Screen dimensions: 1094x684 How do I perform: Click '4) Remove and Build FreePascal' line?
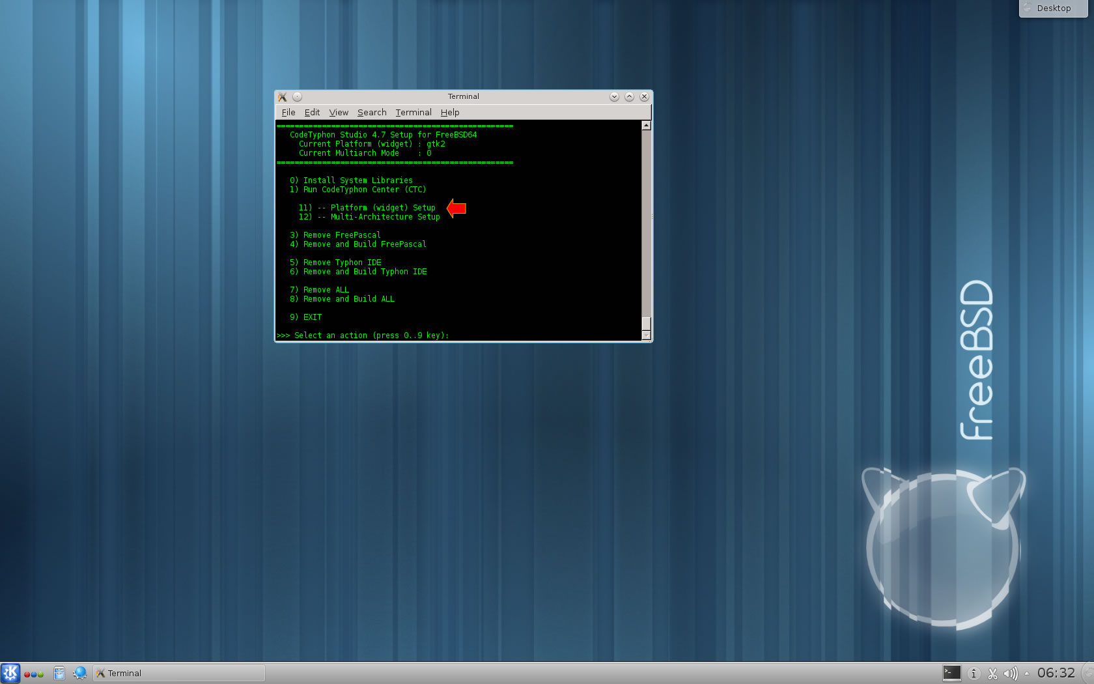358,244
